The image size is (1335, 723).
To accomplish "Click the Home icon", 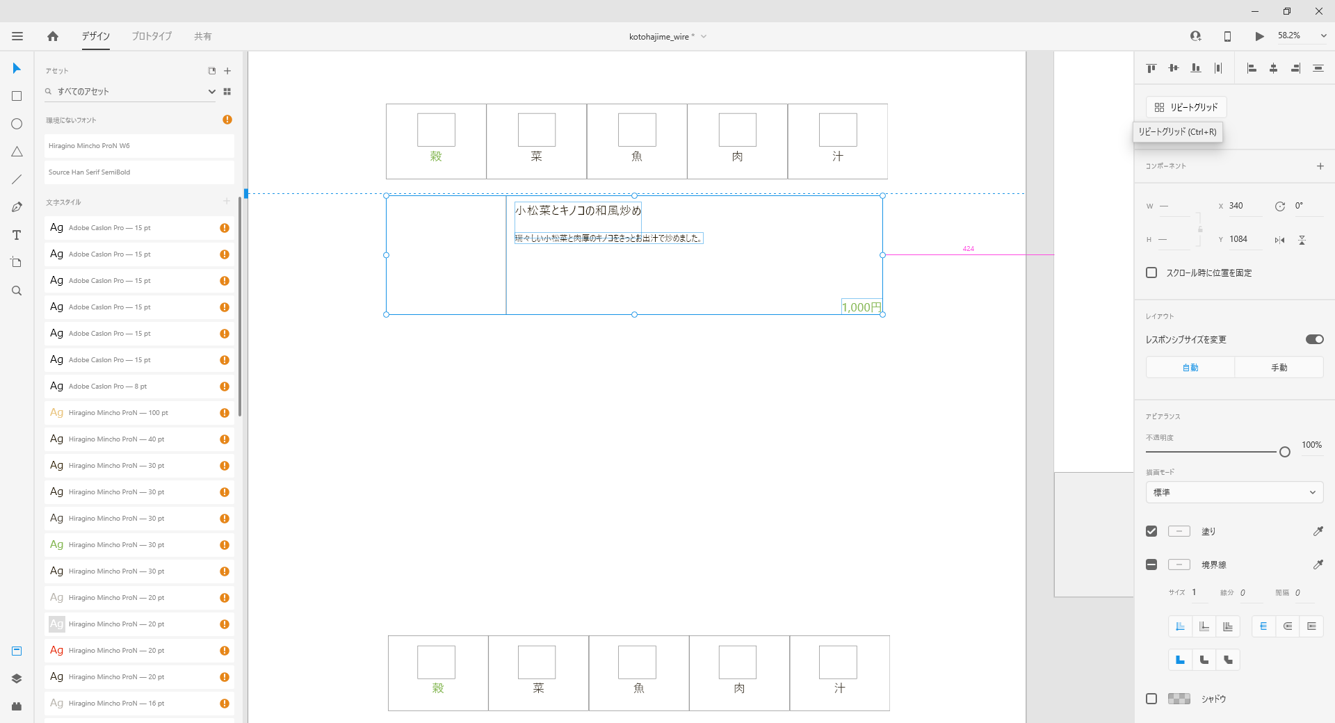I will click(53, 36).
